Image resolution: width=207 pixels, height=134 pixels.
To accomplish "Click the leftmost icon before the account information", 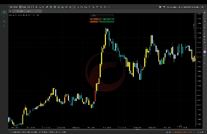I will (160, 7).
